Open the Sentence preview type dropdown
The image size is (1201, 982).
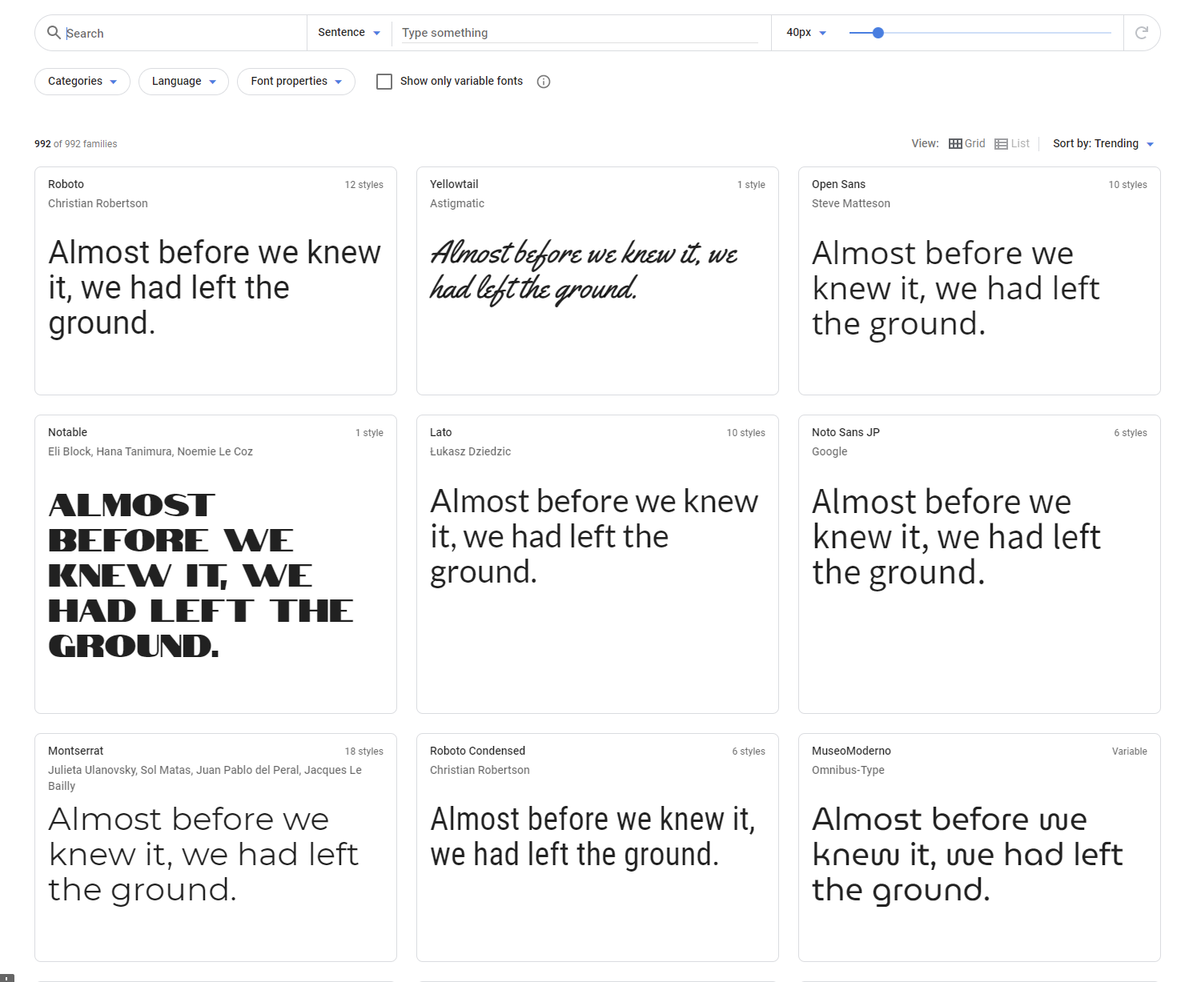coord(349,33)
